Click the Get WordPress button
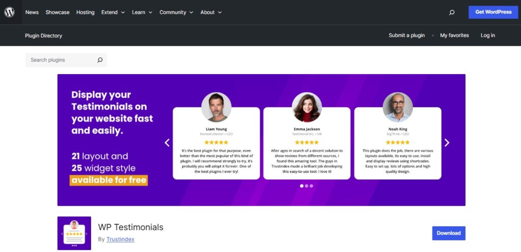The width and height of the screenshot is (521, 252). coord(493,12)
